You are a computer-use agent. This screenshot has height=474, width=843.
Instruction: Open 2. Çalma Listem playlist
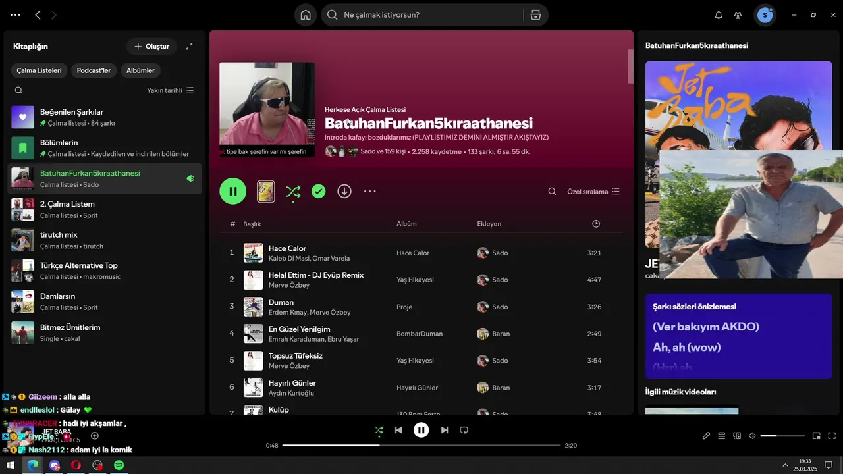coord(105,209)
